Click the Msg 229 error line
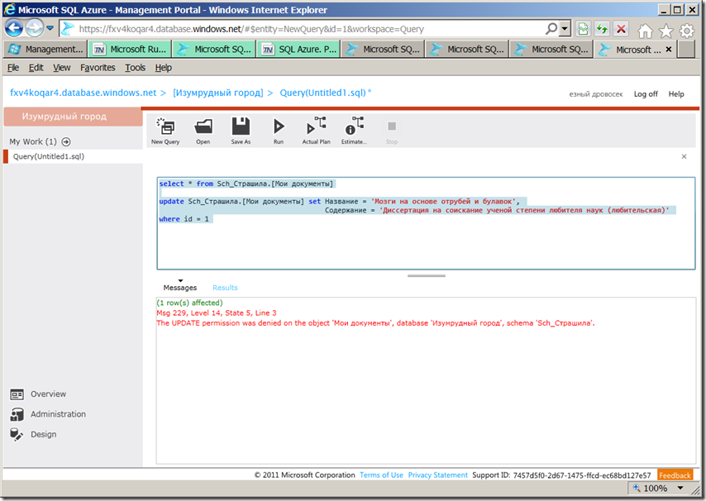706x501 pixels. [x=216, y=313]
